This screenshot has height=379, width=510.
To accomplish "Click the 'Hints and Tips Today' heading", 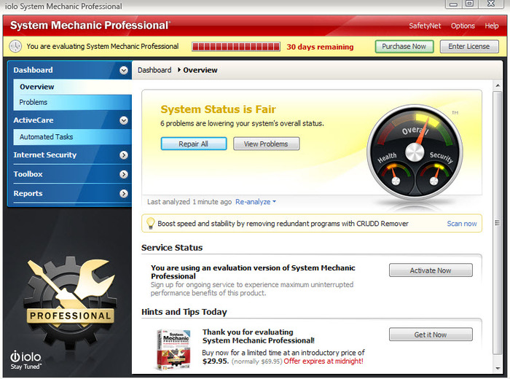I will click(x=184, y=312).
